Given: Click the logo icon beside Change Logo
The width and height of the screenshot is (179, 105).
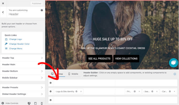Looking at the screenshot, I should (x=6, y=39).
